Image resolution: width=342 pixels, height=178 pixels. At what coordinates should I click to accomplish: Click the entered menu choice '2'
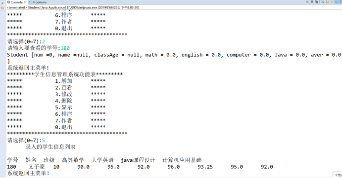tap(44, 41)
